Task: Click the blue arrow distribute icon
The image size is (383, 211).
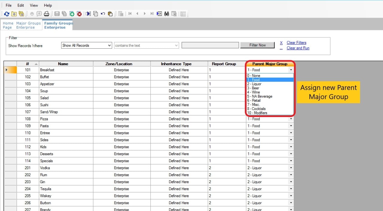Action: point(88,14)
